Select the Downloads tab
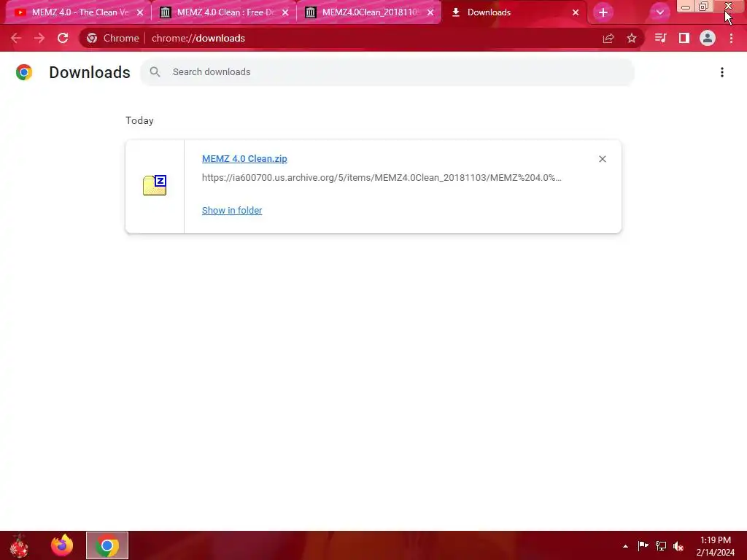 pos(514,12)
